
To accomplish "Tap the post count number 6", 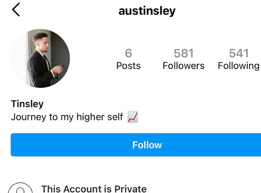I will (x=128, y=53).
